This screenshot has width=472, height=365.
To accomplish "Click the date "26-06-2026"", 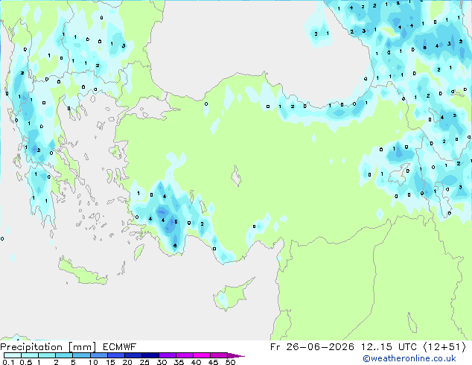I will pyautogui.click(x=320, y=347).
